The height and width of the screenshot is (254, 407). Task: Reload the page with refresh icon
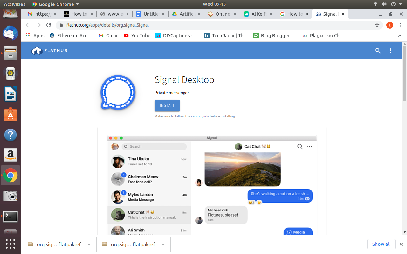(49, 25)
